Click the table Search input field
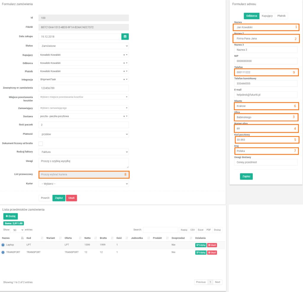Viewport: 303px width, 292px height. coord(160,230)
